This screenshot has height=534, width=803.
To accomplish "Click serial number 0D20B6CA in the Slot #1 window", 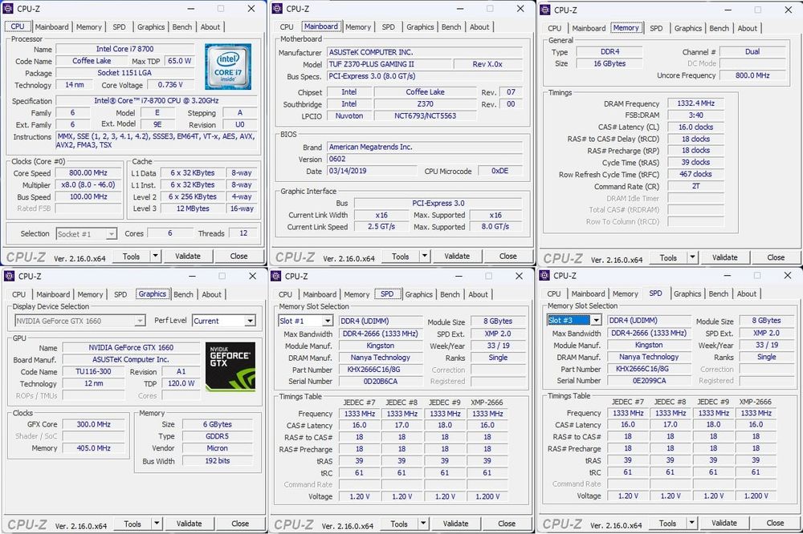I will [x=381, y=381].
